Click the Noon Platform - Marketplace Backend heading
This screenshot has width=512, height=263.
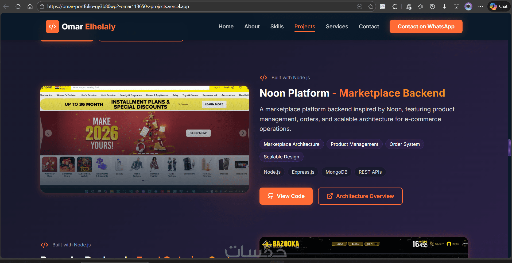(x=352, y=93)
